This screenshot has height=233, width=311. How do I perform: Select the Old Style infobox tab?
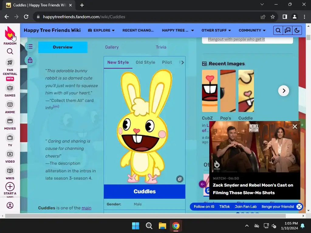click(145, 62)
